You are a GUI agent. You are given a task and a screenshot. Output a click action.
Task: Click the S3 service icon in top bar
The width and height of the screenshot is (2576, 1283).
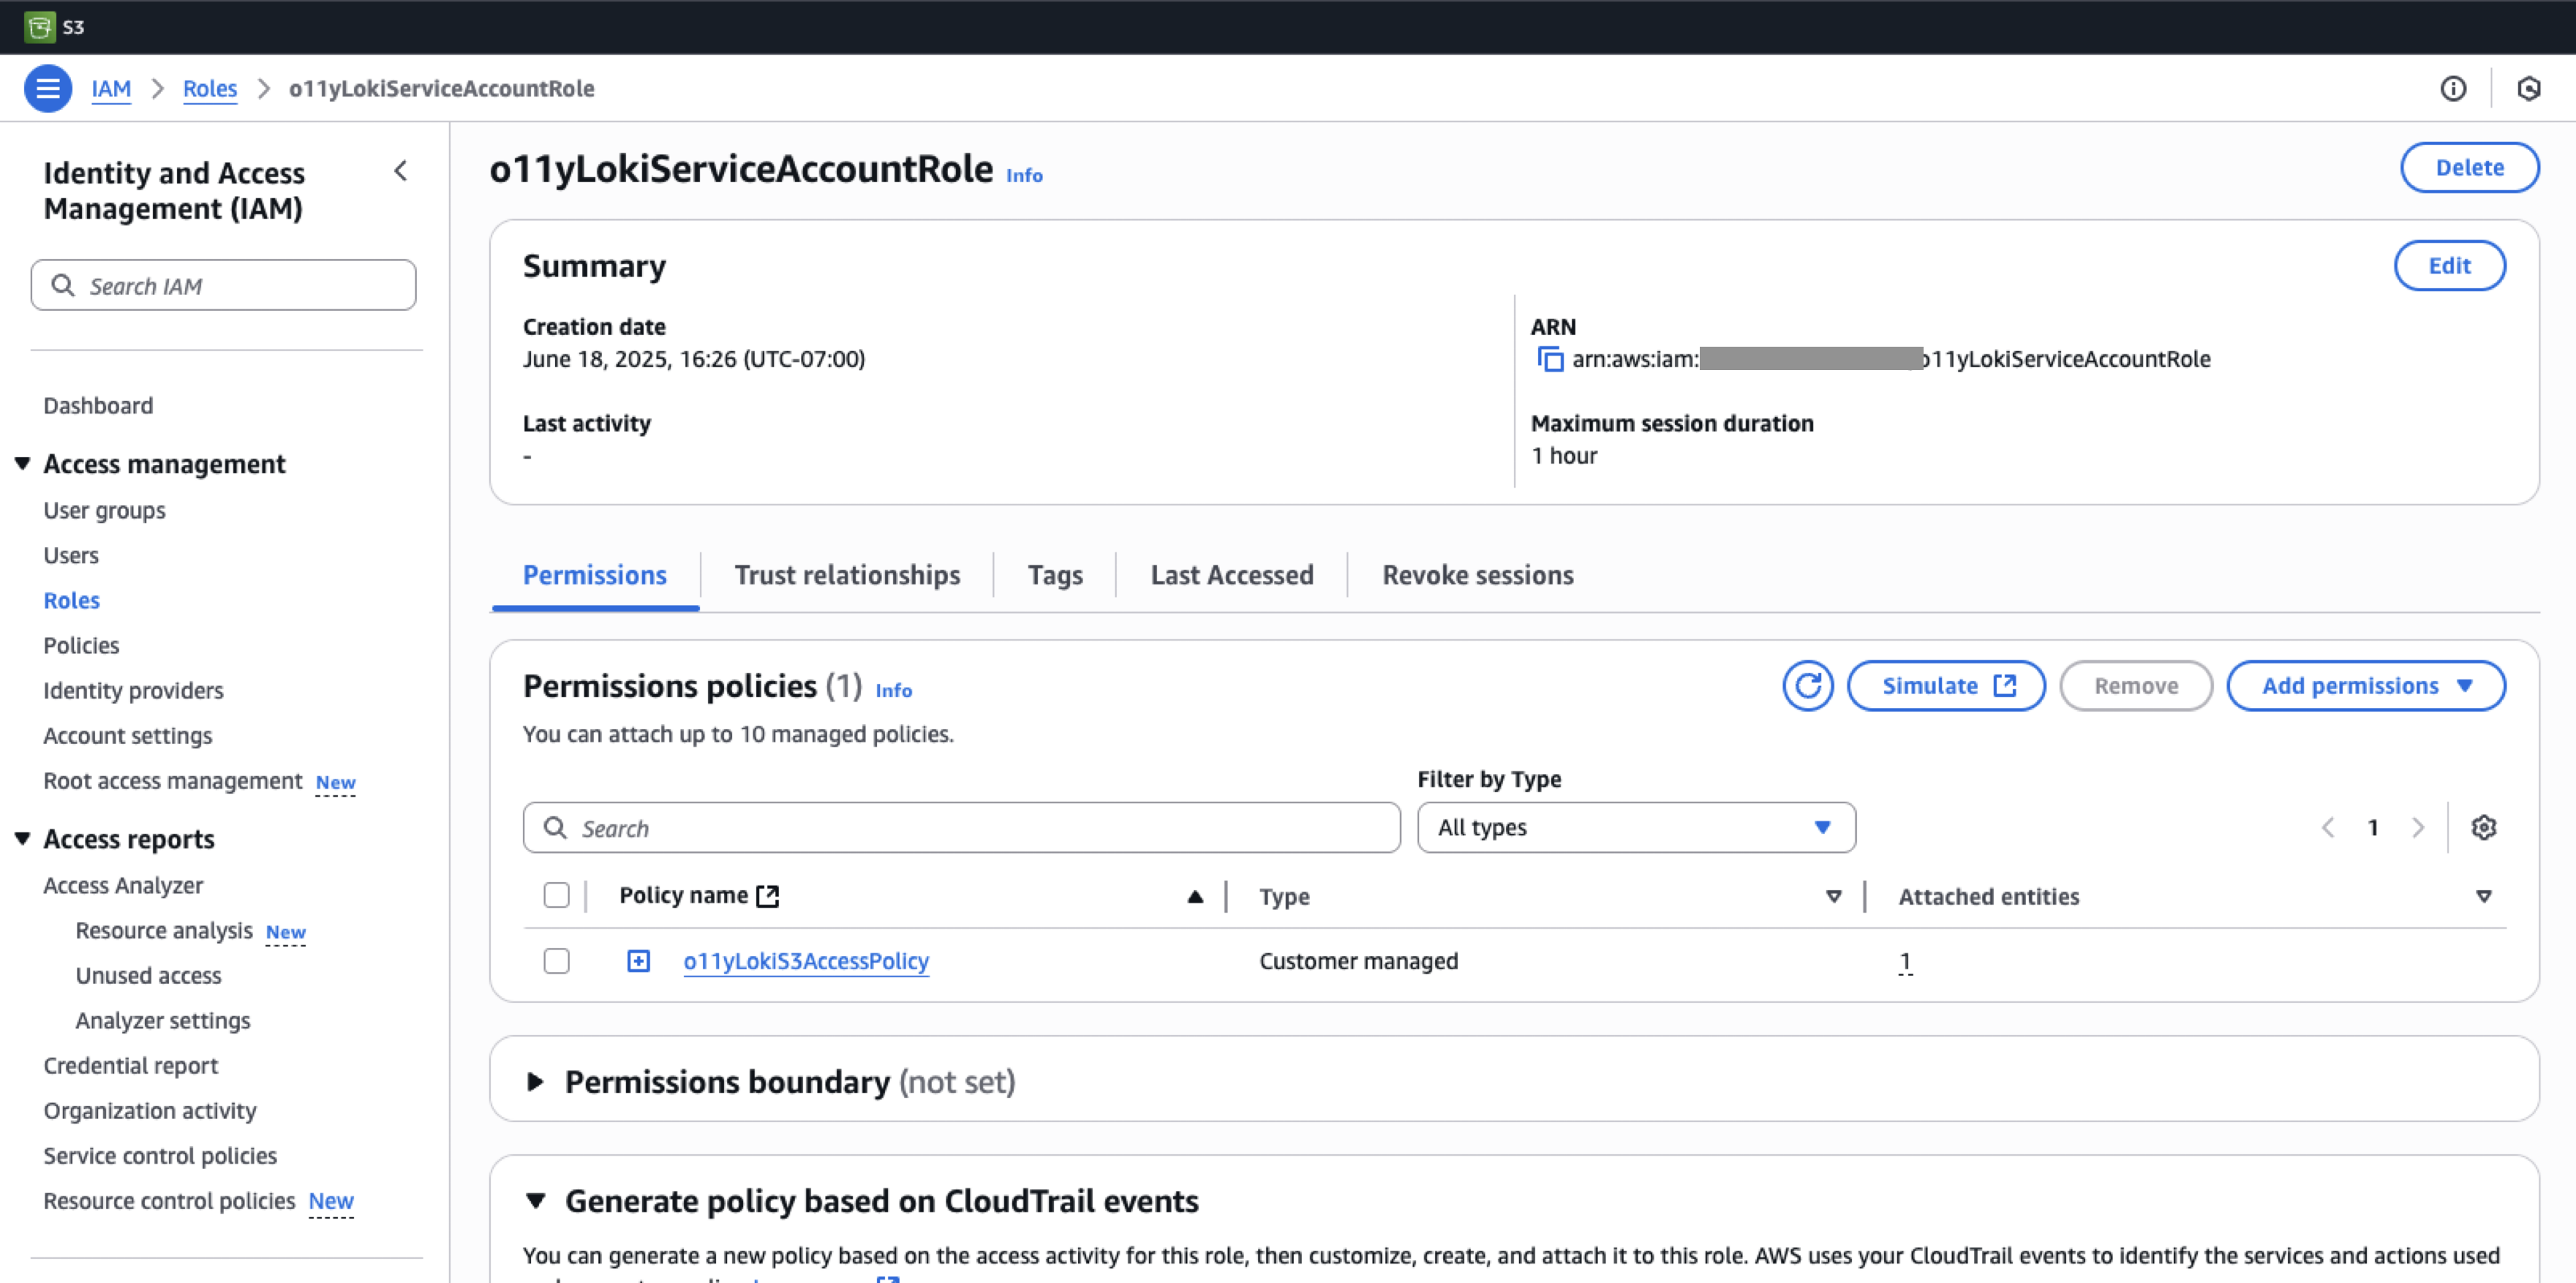click(40, 26)
